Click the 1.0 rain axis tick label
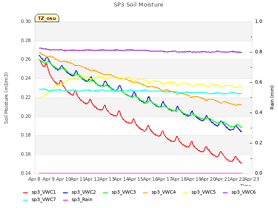Viewport: 278px width, 208px height. 258,21
